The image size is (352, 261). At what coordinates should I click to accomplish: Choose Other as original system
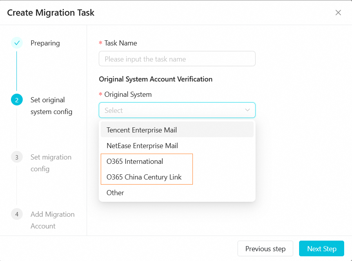pyautogui.click(x=116, y=193)
